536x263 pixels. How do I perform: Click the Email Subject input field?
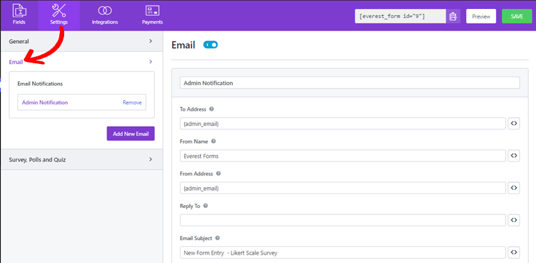pos(343,253)
